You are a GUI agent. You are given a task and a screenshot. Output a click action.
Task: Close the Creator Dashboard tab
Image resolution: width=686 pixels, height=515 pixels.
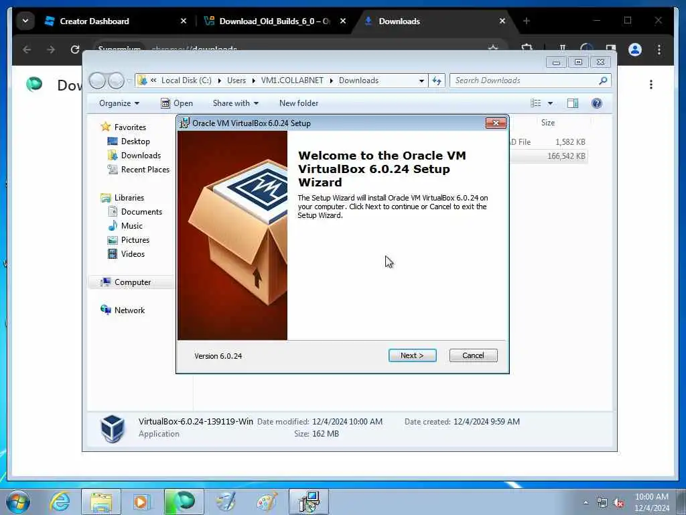point(184,21)
